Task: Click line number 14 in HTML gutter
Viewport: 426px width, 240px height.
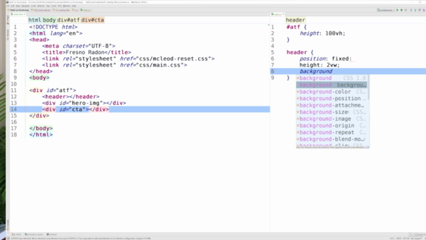Action: tap(13, 109)
